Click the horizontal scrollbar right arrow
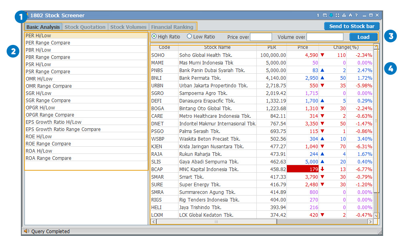The width and height of the screenshot is (404, 236). [370, 222]
